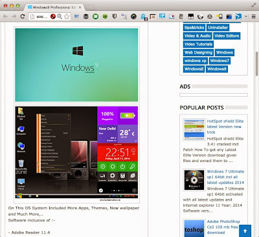This screenshot has height=237, width=259.
Task: Open Chrome hamburger menu
Action: tap(254, 16)
